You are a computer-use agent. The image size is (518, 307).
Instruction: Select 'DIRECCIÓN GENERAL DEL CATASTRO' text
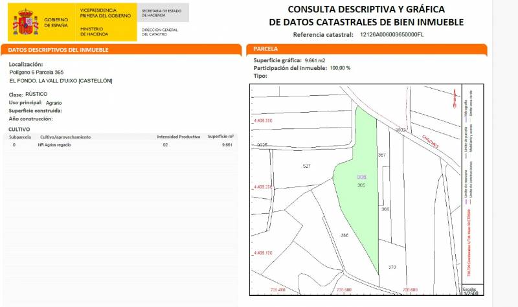click(x=160, y=32)
